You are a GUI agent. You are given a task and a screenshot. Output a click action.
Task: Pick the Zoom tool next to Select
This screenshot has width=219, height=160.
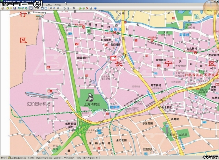38,8
